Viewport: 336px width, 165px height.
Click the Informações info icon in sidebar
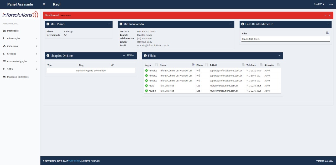pos(4,38)
